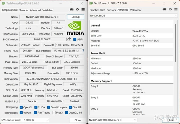180x124 pixels.
Task: Toggle the OpenCL checkbox
Action: (21, 107)
